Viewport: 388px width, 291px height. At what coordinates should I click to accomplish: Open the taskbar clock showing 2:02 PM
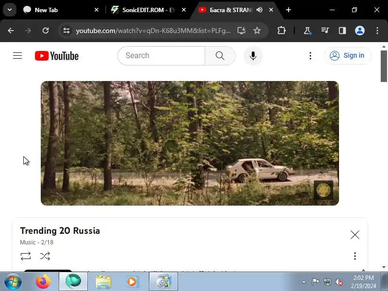(363, 282)
